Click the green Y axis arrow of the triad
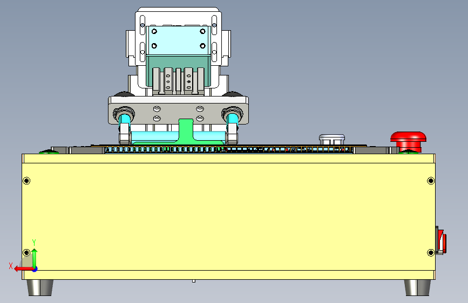 click(x=35, y=258)
